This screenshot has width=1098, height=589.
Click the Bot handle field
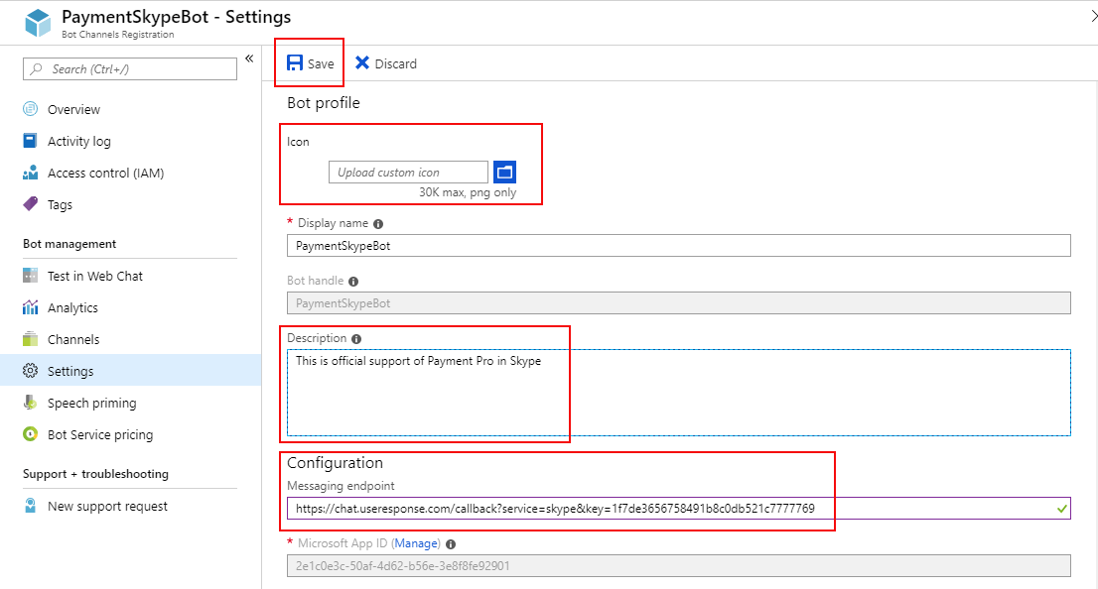678,302
